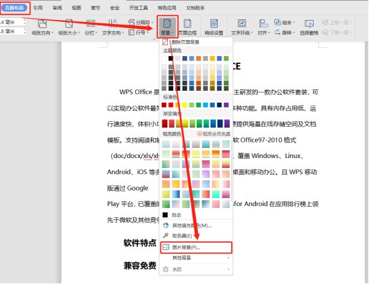
Task: Choose 图片背景(P)... picture background
Action: [x=196, y=247]
